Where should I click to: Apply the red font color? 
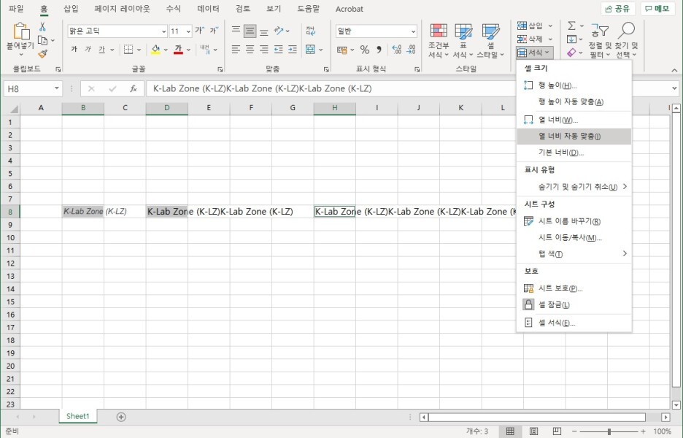tap(178, 49)
